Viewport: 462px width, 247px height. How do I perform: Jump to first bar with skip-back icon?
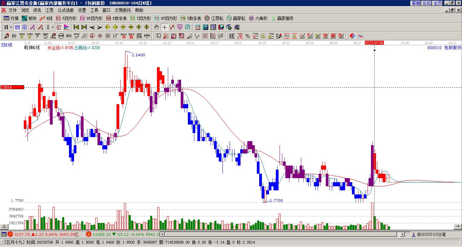click(x=76, y=27)
